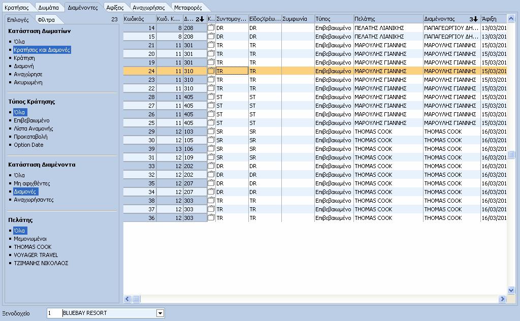520x321 pixels.
Task: Filter reservation type by Προκαταβολή
Action: click(x=30, y=137)
